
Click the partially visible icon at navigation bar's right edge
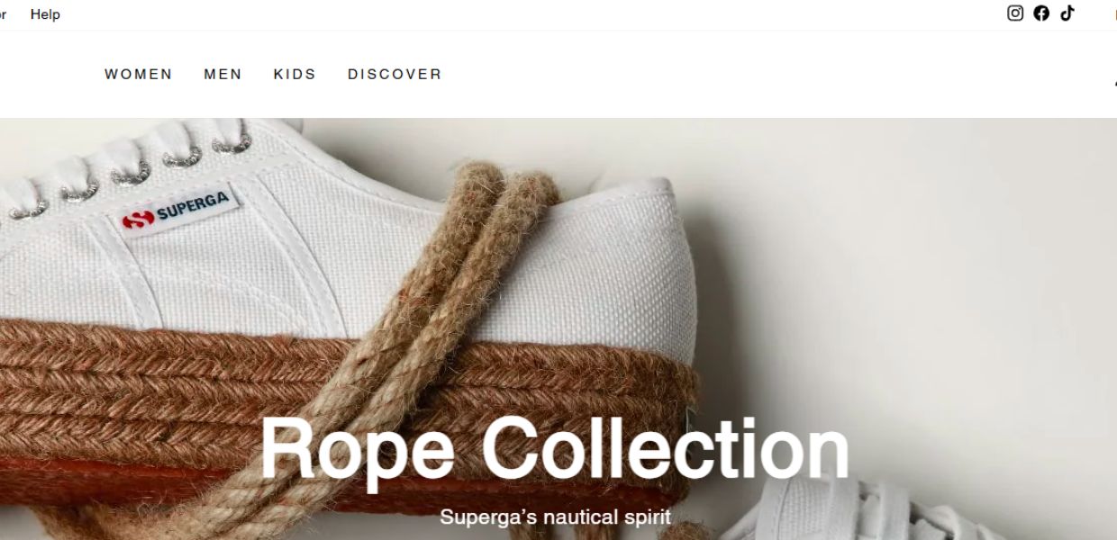[1114, 79]
